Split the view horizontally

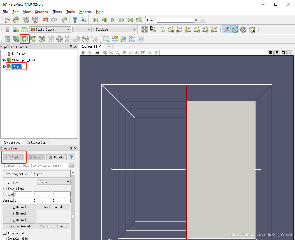click(x=270, y=53)
